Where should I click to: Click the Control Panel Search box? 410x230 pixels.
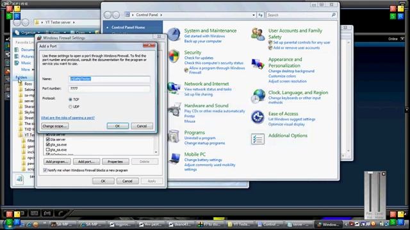pyautogui.click(x=299, y=15)
